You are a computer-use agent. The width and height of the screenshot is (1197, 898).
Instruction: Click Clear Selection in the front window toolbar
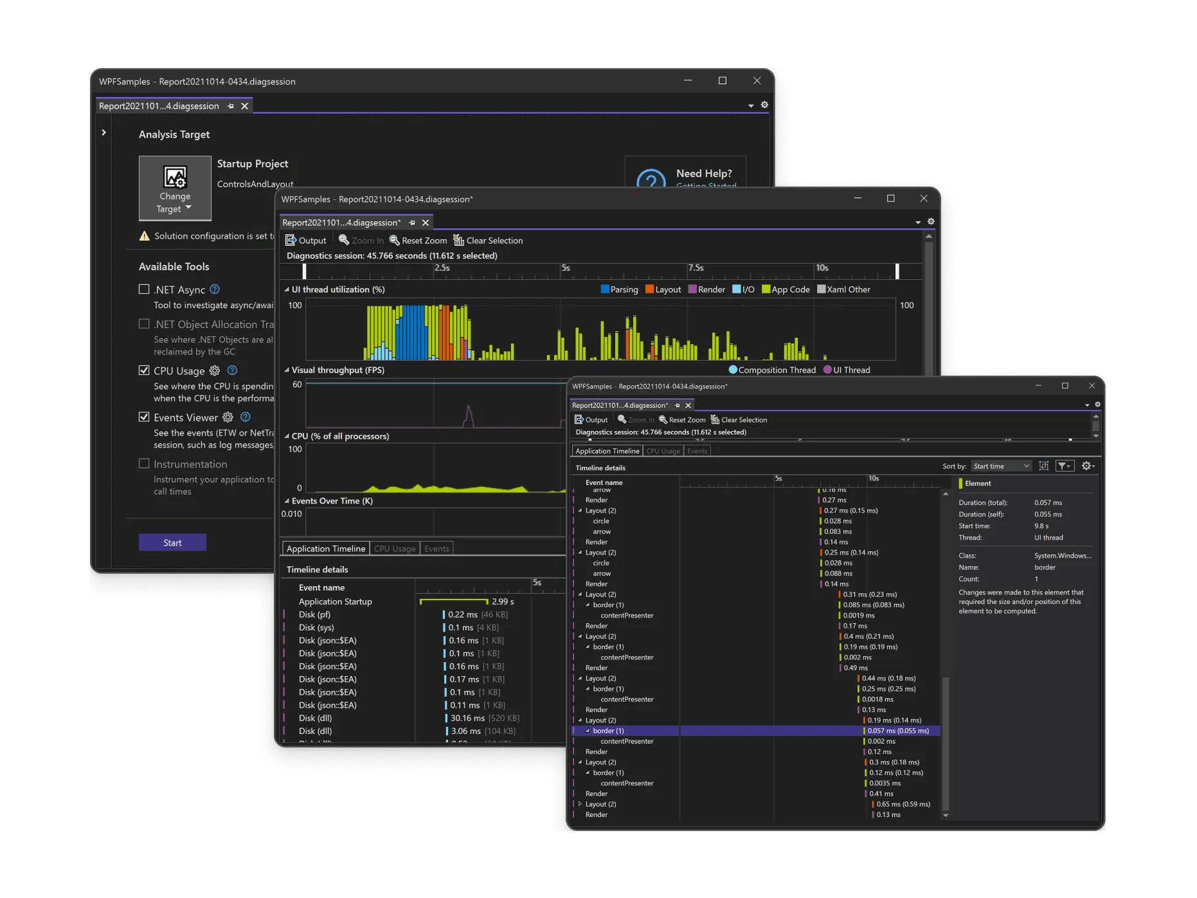[739, 419]
